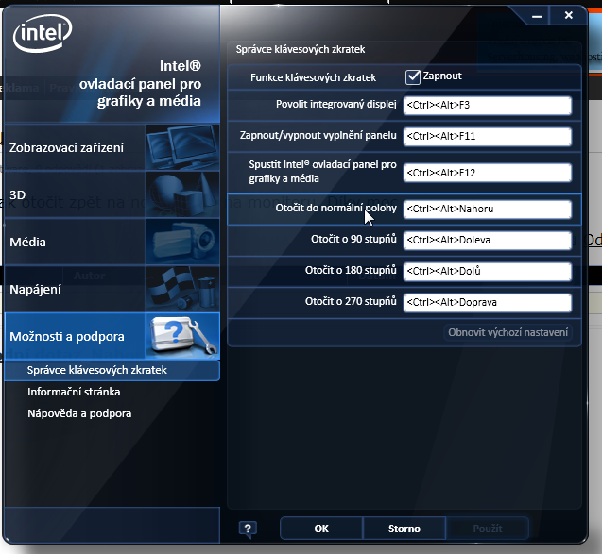Minimize the Intel control panel window

[537, 16]
